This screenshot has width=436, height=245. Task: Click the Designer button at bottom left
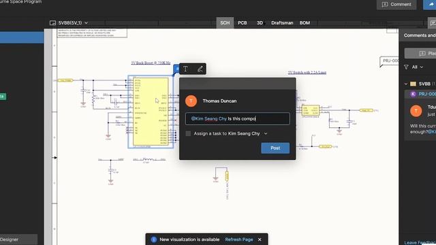(x=18, y=240)
